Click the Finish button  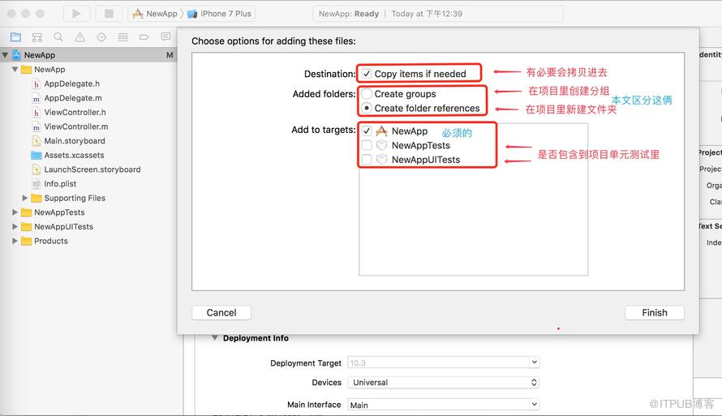655,313
